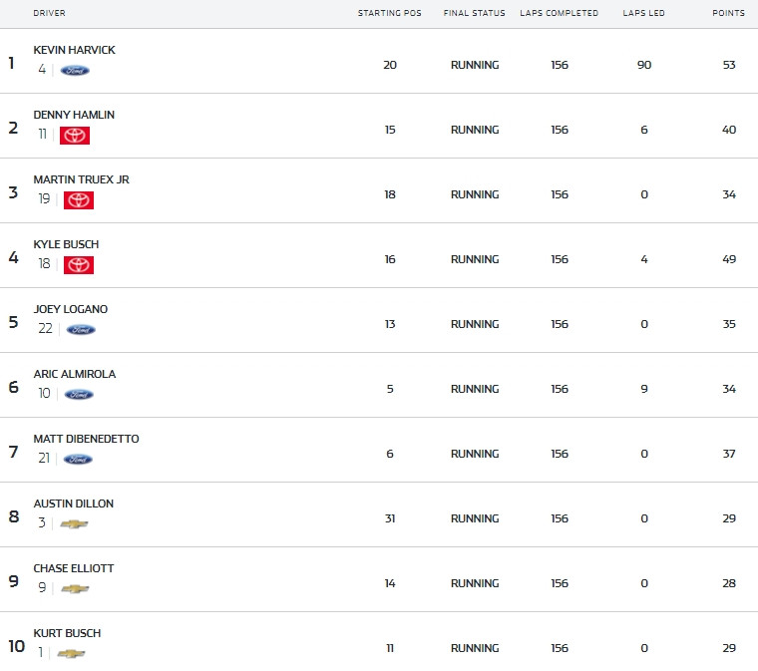
Task: Sort by the Points column header
Action: pyautogui.click(x=728, y=13)
